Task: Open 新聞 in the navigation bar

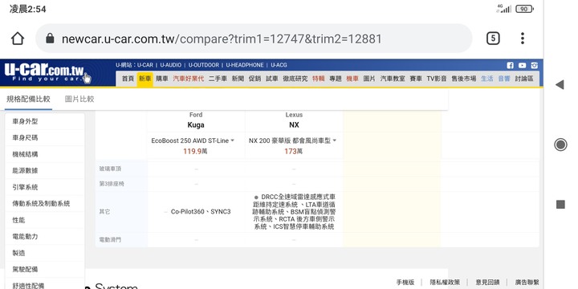Action: [x=238, y=79]
